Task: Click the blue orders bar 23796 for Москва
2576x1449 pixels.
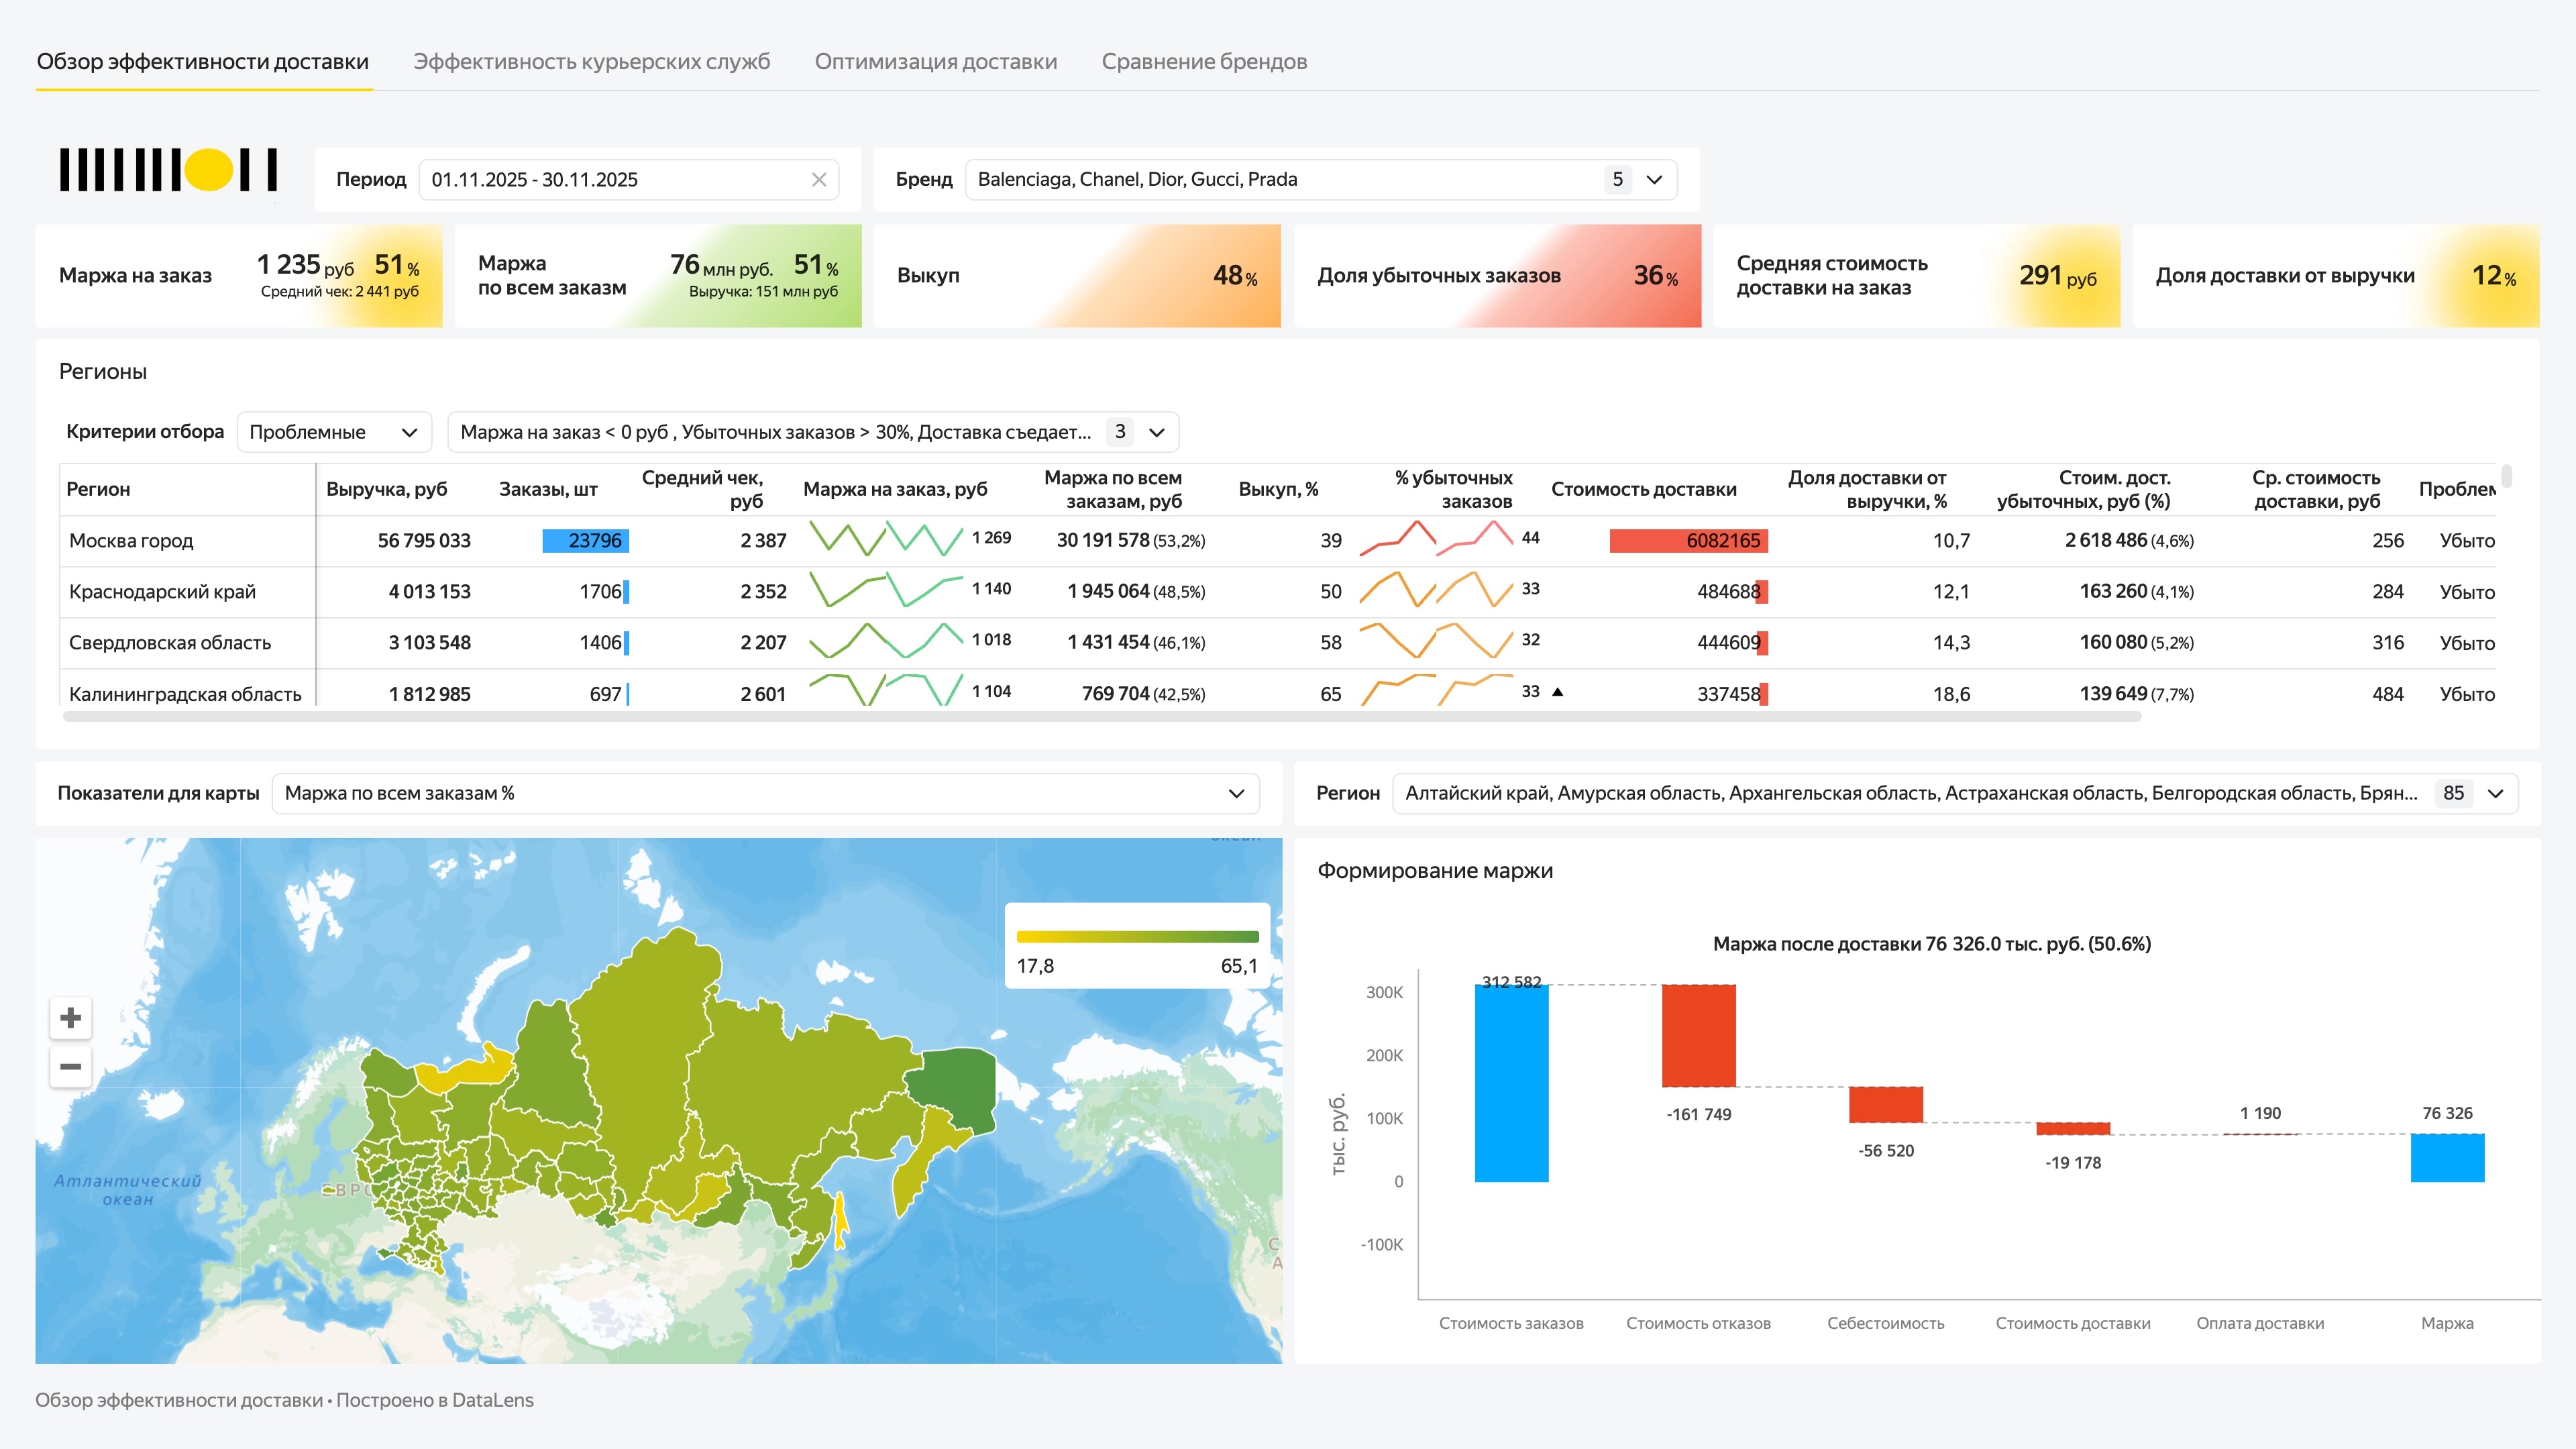Action: pos(585,541)
